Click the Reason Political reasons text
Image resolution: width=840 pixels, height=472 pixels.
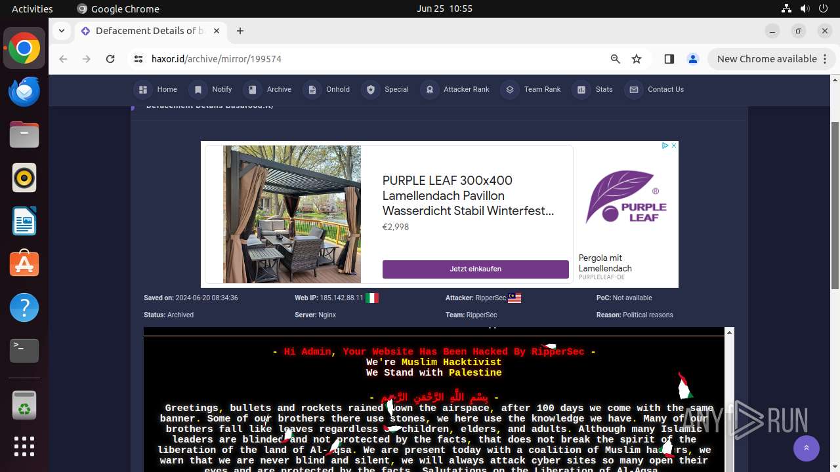point(635,315)
